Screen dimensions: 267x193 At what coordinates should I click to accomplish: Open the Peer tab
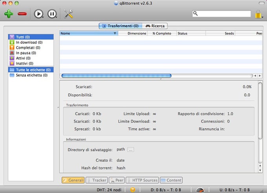point(117,180)
